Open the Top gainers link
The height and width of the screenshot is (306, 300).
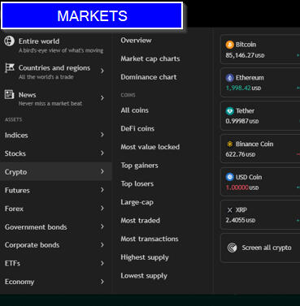click(x=139, y=166)
